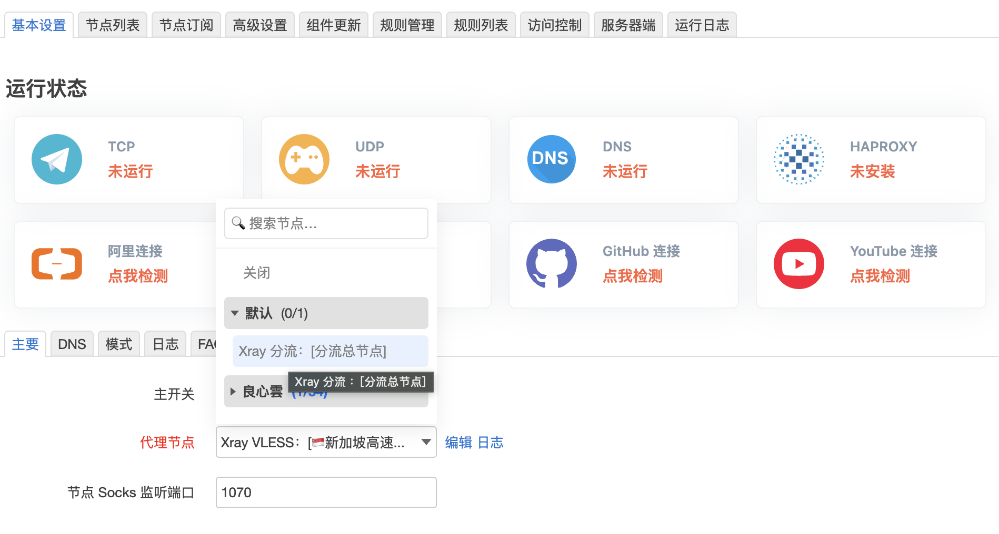Click 日志 link beside proxy node
Screen dimensions: 999x534
coord(491,443)
